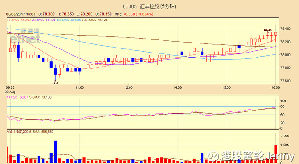Click the 11:00 time axis label
Viewport: 299px width, 164px height.
80,87
